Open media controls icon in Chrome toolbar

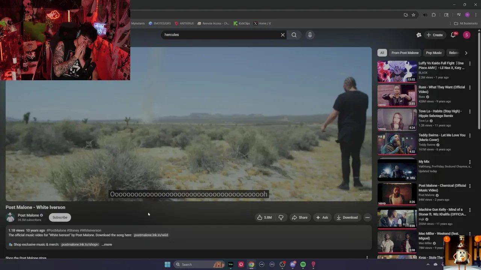point(459,15)
